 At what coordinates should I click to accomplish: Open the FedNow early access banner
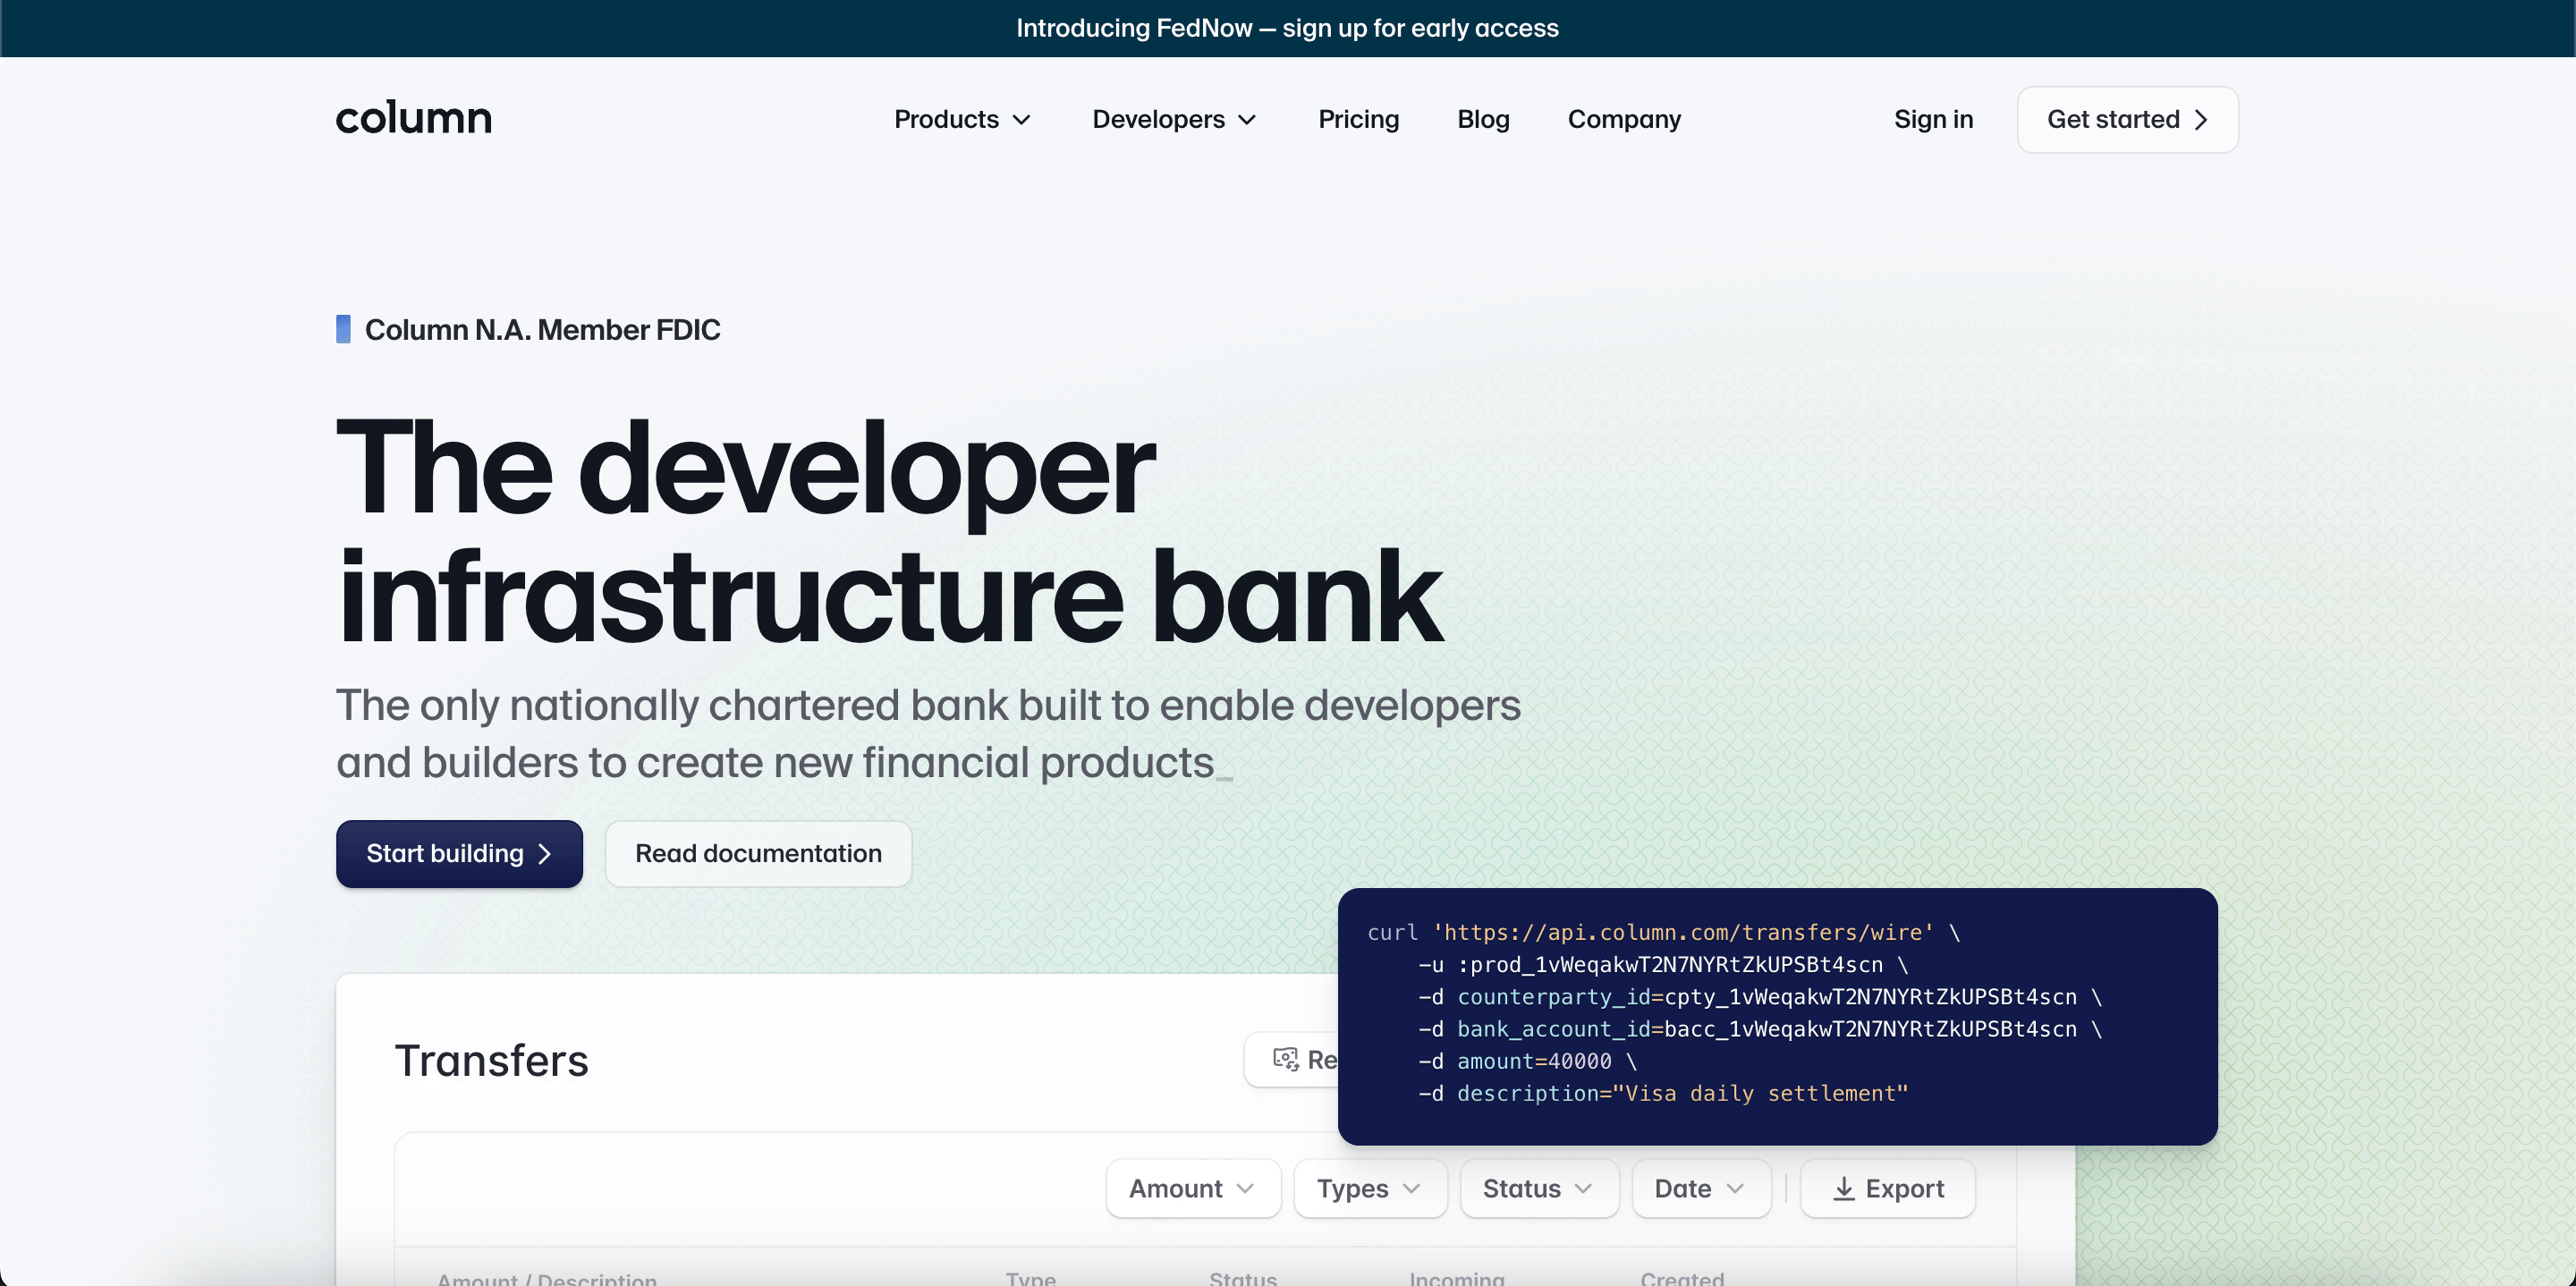click(1287, 28)
